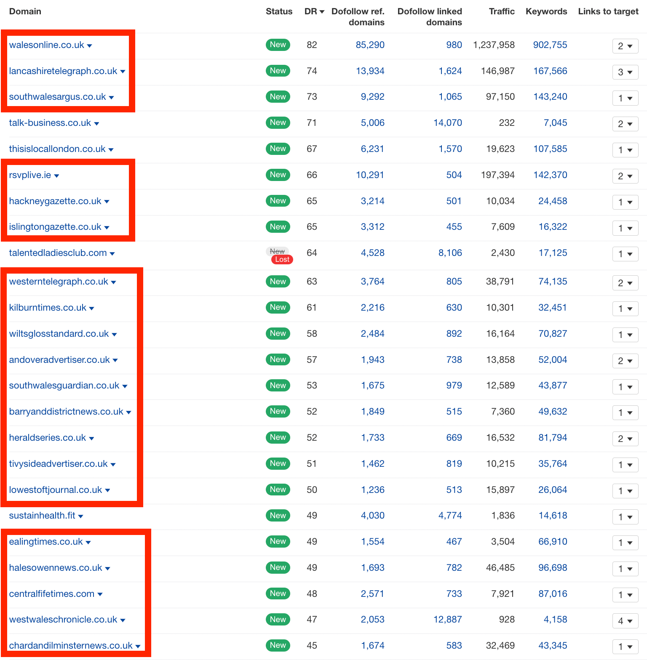Open lowestoftjournal.co.uk domain link
The image size is (647, 660).
tap(56, 490)
